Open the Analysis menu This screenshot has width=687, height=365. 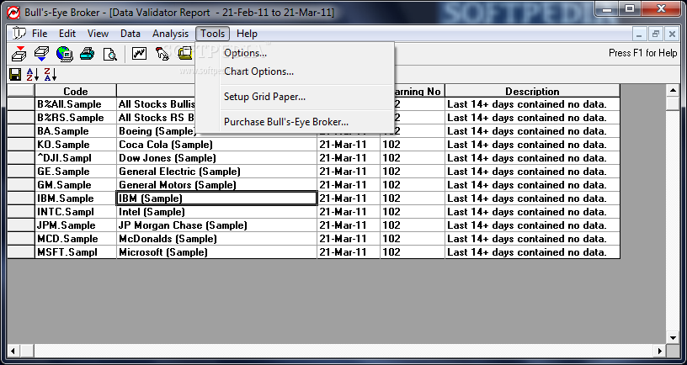pyautogui.click(x=170, y=34)
